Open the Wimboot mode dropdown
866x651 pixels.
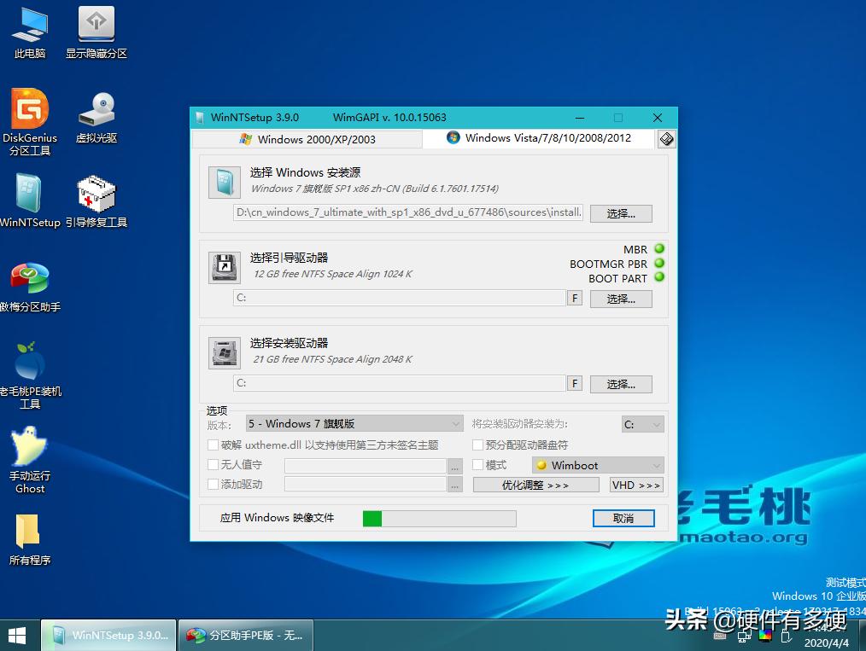598,465
